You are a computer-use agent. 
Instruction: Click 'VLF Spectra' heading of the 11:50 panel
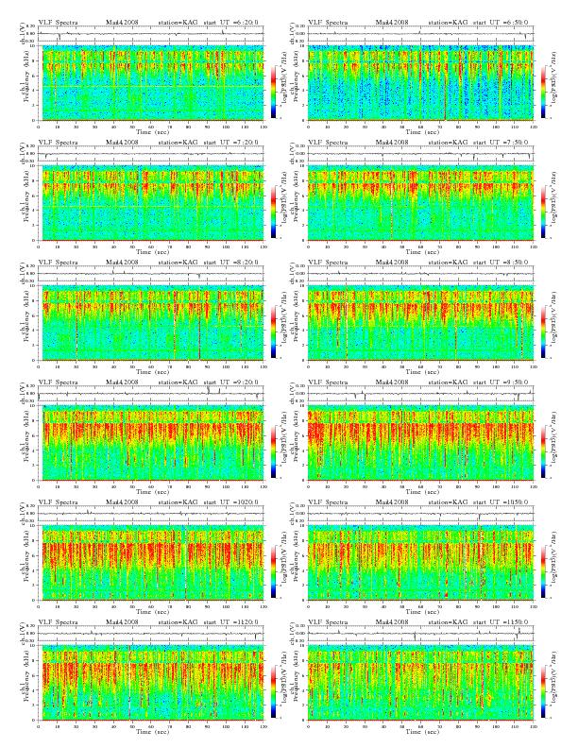pos(328,621)
